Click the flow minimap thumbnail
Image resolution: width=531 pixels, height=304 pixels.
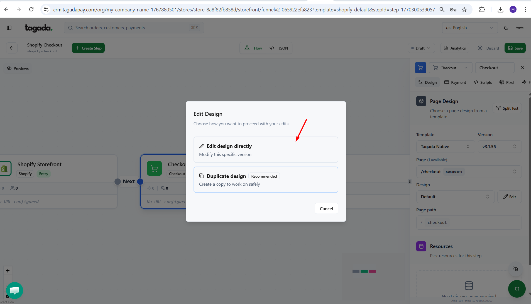(x=373, y=276)
